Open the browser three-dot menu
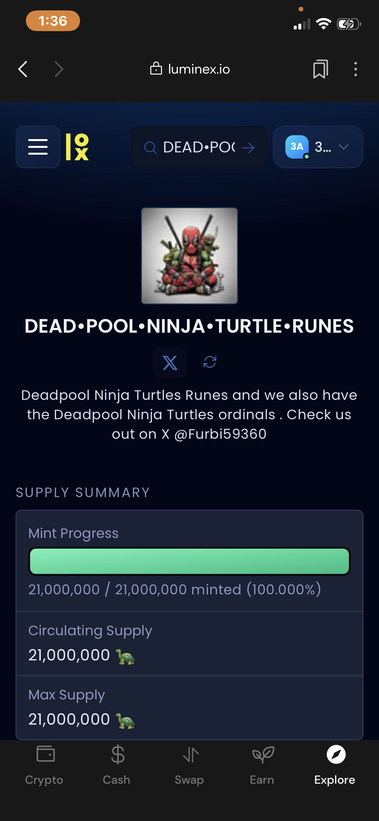The height and width of the screenshot is (821, 379). 355,69
